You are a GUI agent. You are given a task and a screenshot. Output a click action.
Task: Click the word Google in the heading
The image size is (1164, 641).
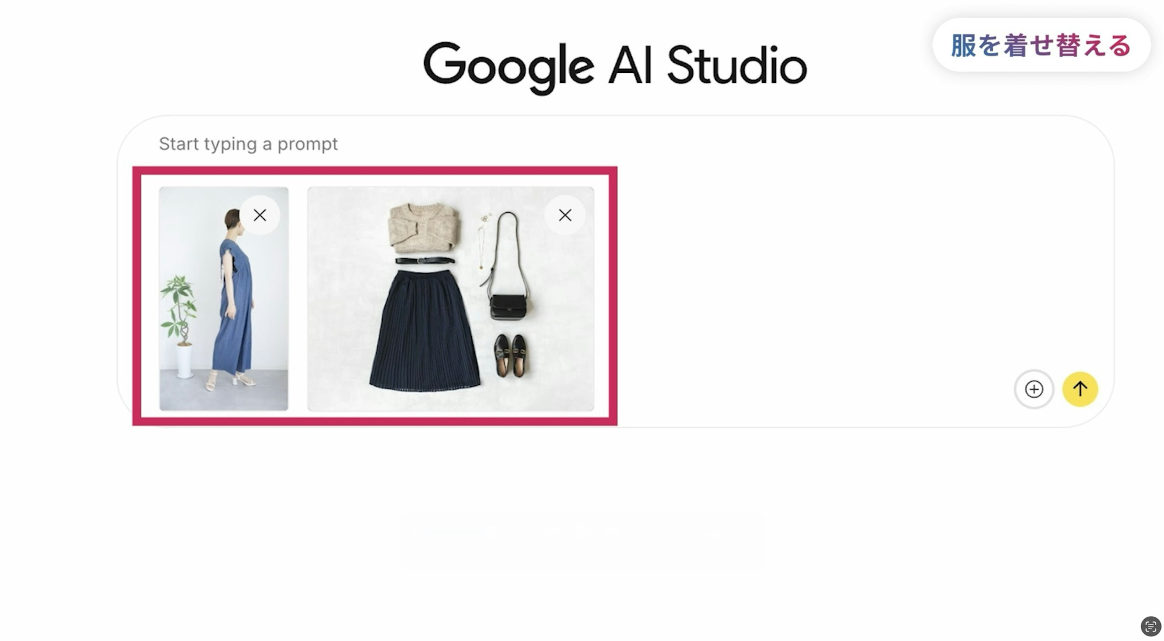click(508, 67)
